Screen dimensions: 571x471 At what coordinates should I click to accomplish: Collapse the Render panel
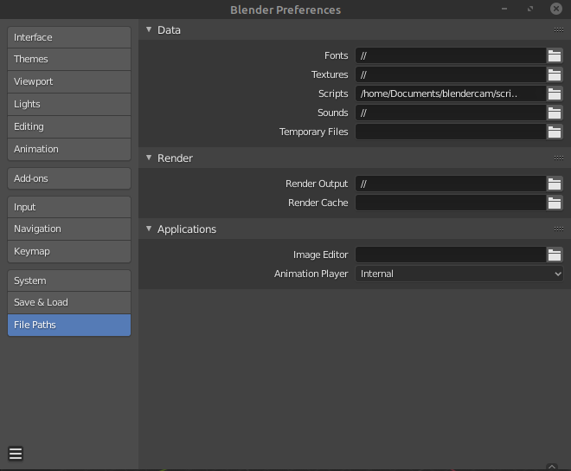click(149, 158)
